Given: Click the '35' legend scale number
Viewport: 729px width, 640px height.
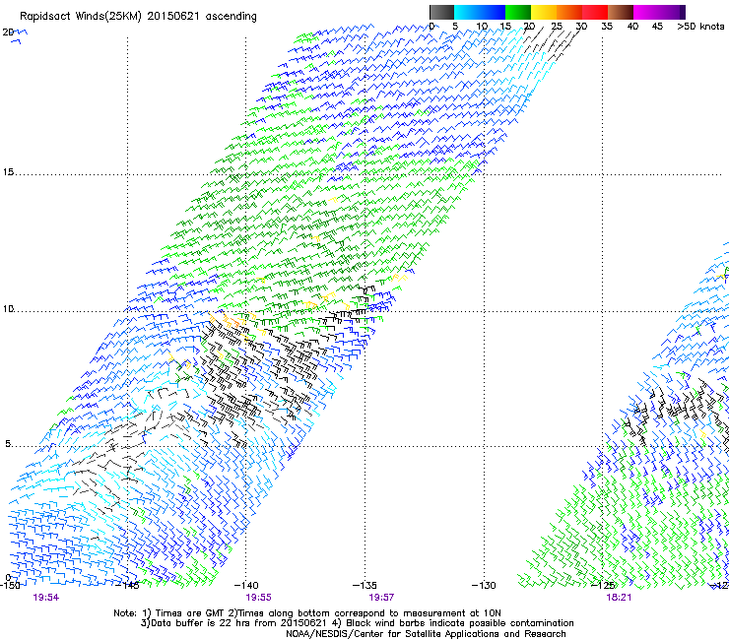Looking at the screenshot, I should (x=607, y=27).
